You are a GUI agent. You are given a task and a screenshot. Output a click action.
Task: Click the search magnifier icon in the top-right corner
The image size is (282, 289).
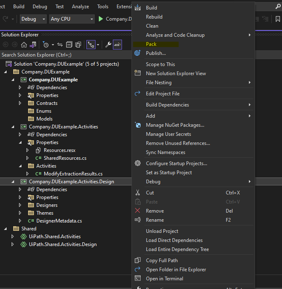pos(278,7)
